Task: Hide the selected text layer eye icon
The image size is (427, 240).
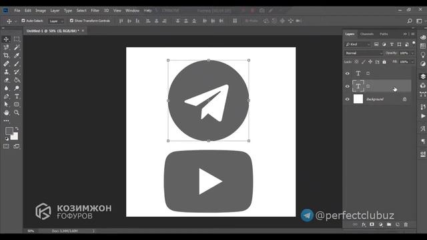Action: [x=347, y=86]
